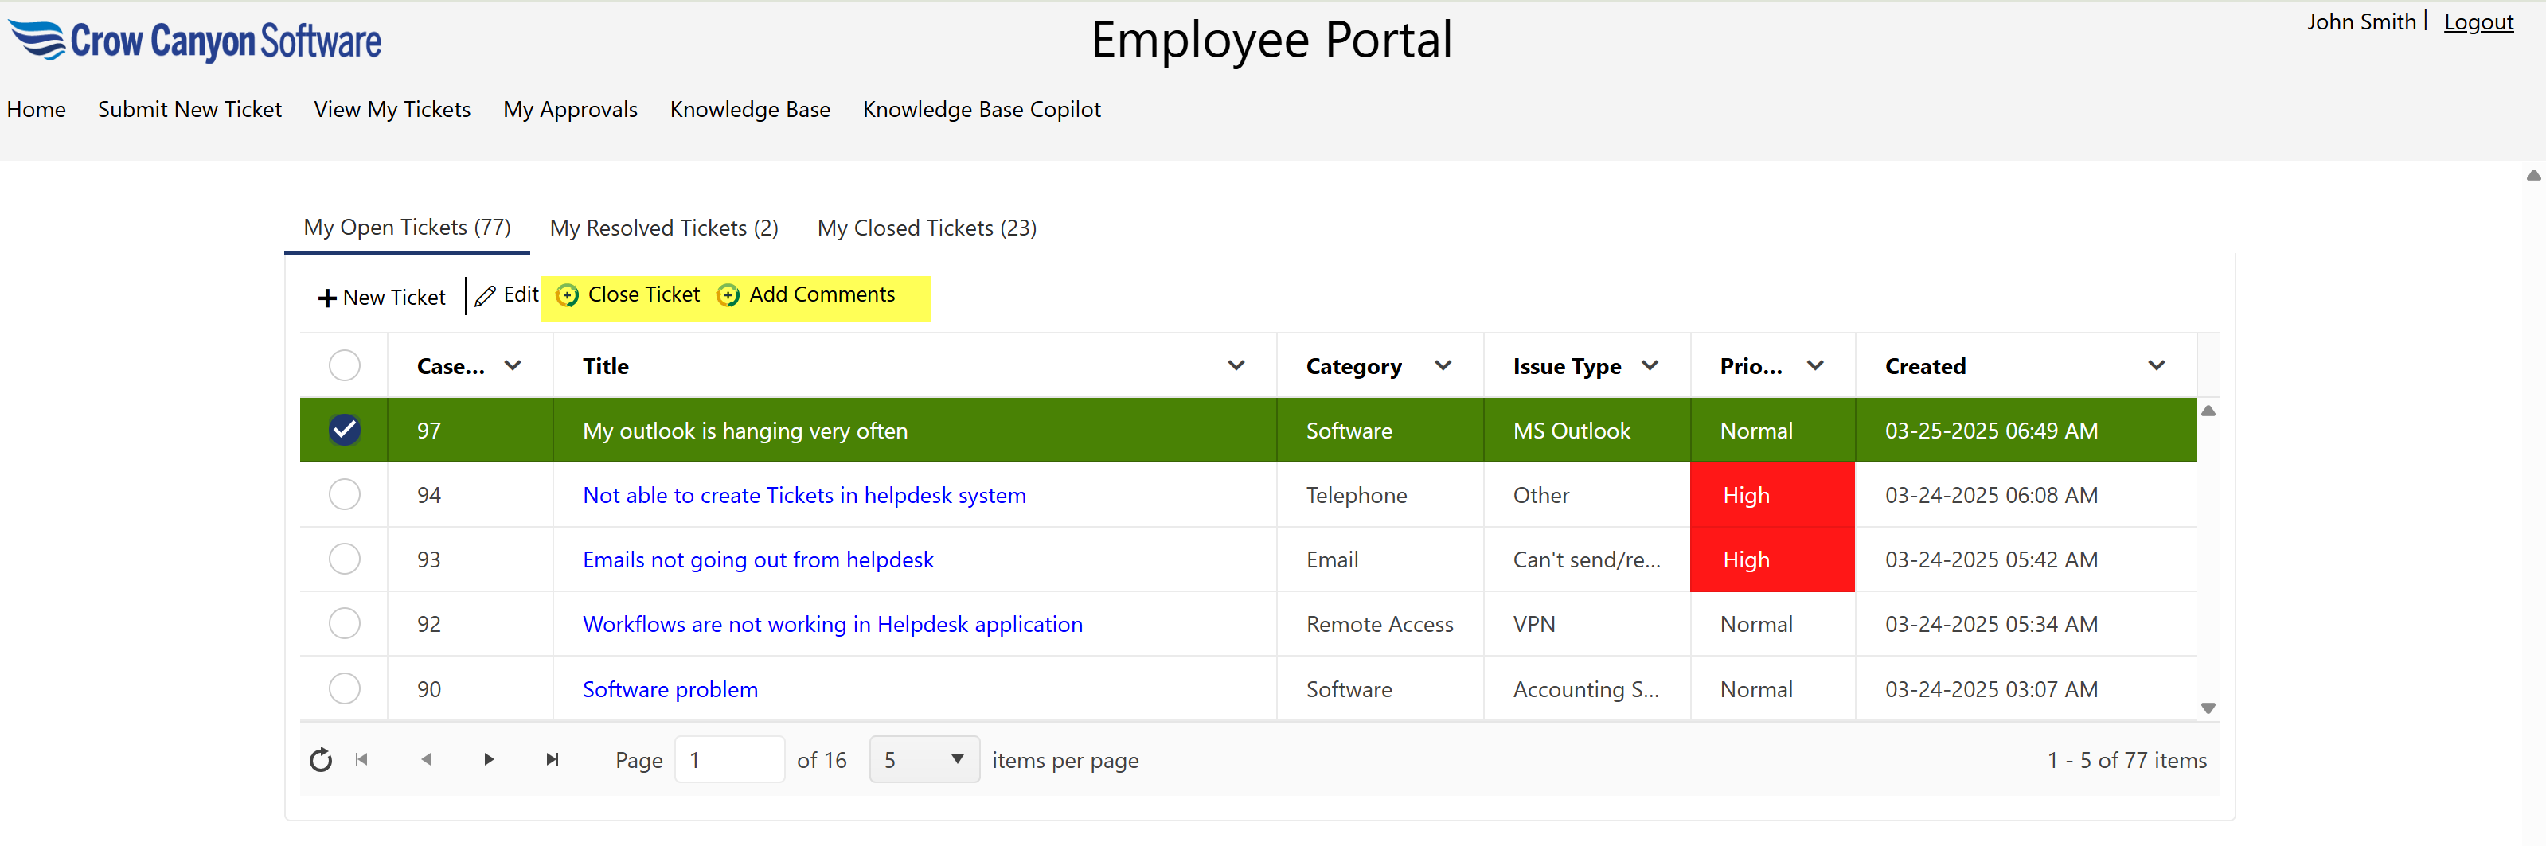Expand the Created column dropdown
Image resolution: width=2546 pixels, height=846 pixels.
click(2157, 365)
